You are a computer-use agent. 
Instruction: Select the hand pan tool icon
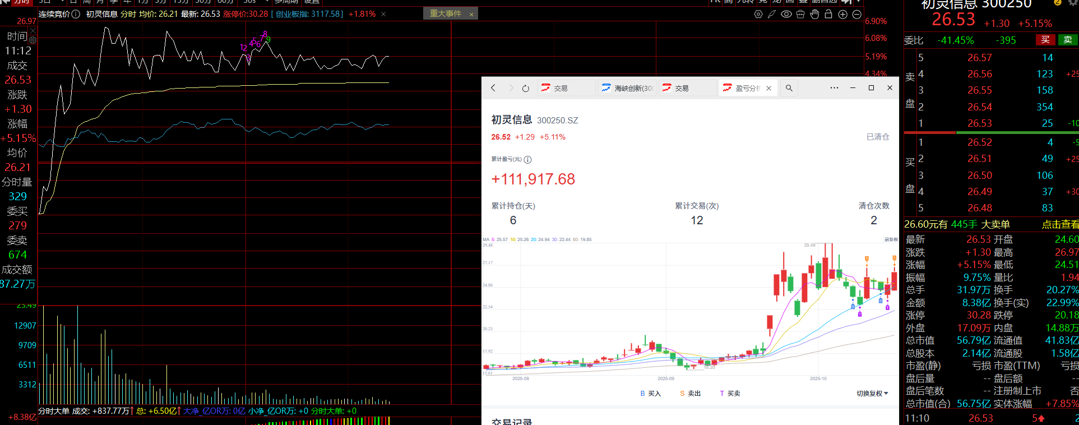(814, 14)
